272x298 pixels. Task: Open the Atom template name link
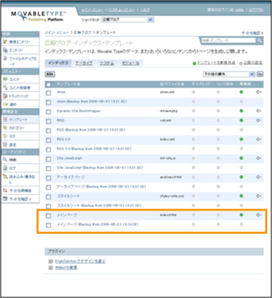coord(62,92)
